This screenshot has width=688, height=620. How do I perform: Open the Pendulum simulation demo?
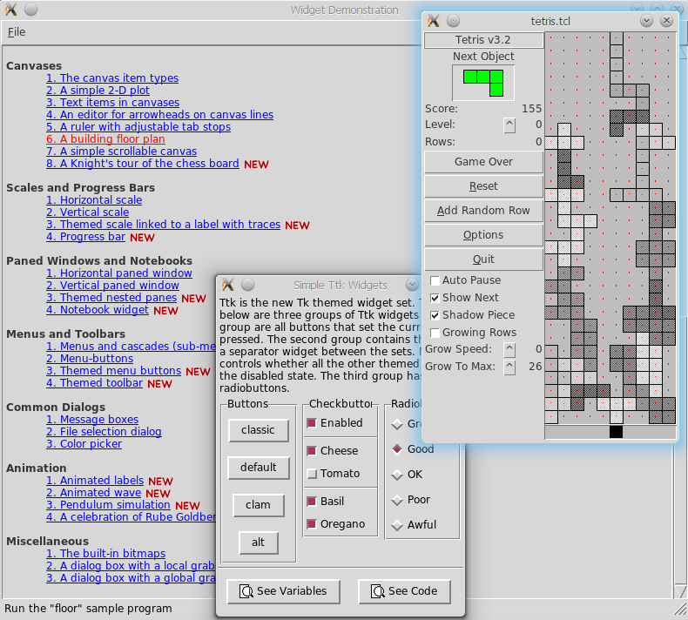[x=108, y=505]
